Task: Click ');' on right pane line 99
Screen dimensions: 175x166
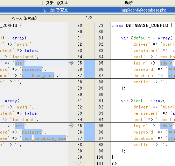Action: (124, 151)
